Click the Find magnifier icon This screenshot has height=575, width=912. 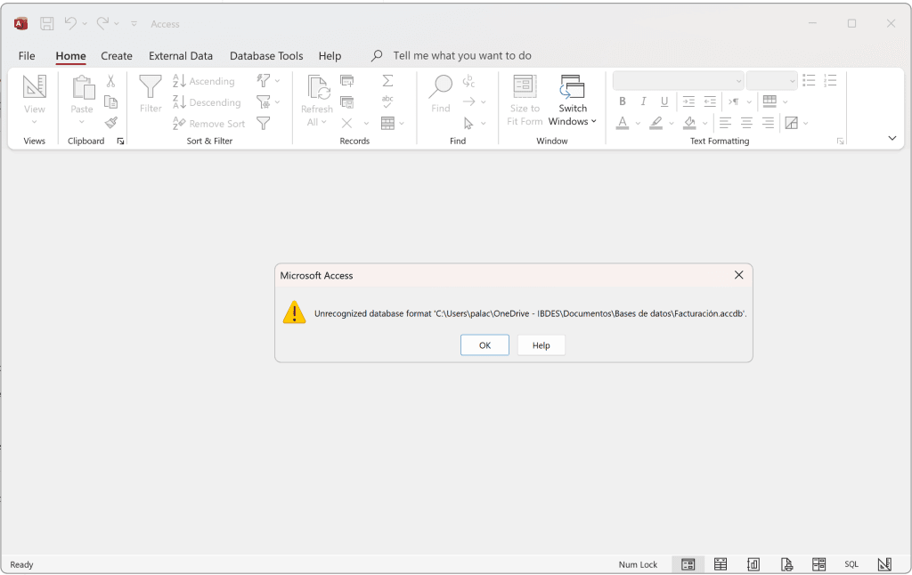(x=440, y=87)
